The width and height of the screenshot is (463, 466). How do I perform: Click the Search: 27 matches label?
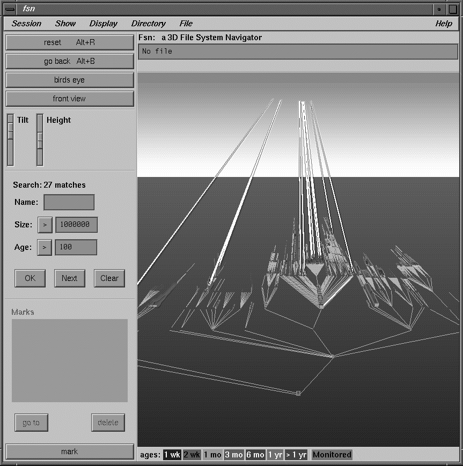pyautogui.click(x=49, y=185)
